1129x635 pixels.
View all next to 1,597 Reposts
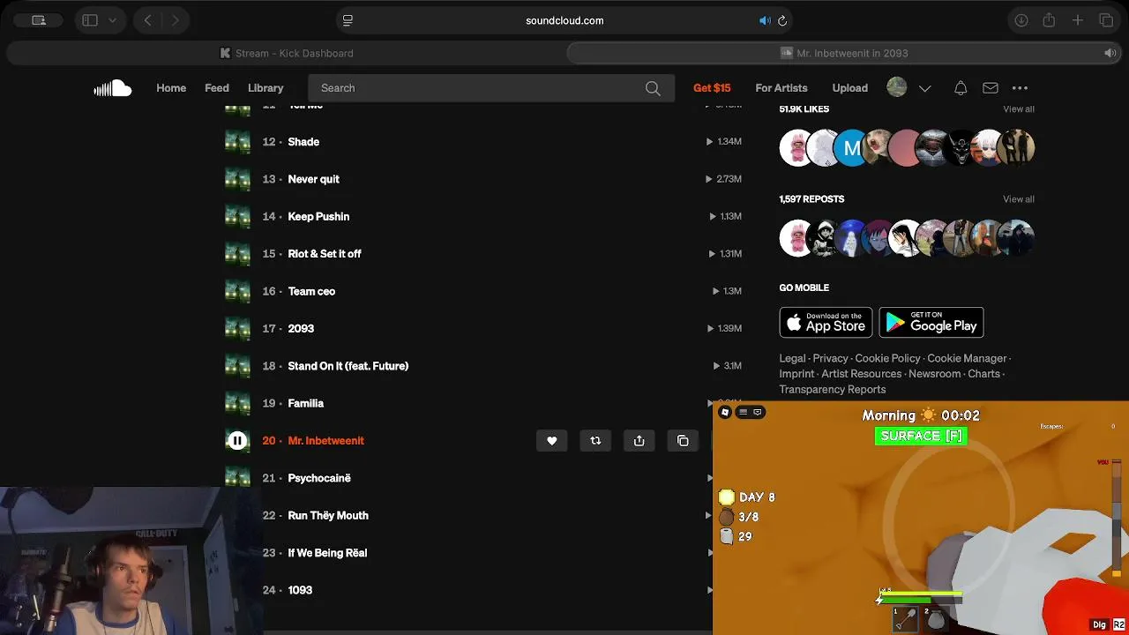(x=1019, y=199)
